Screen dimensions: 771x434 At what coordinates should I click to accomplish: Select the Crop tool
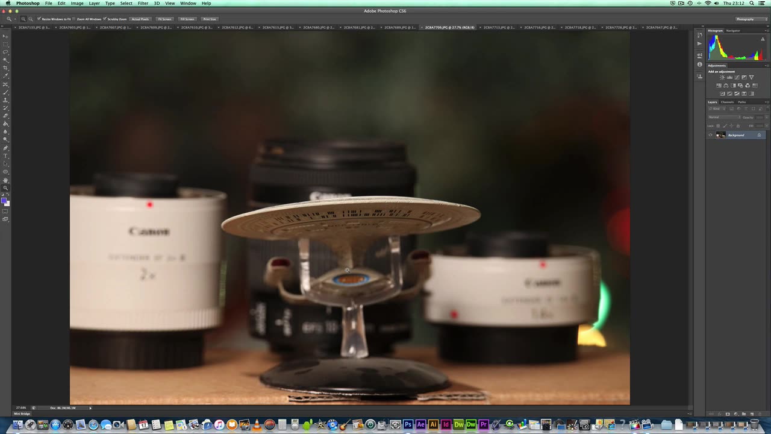point(6,68)
